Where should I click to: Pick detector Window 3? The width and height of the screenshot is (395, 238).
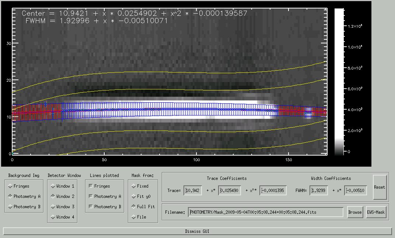tap(53, 207)
